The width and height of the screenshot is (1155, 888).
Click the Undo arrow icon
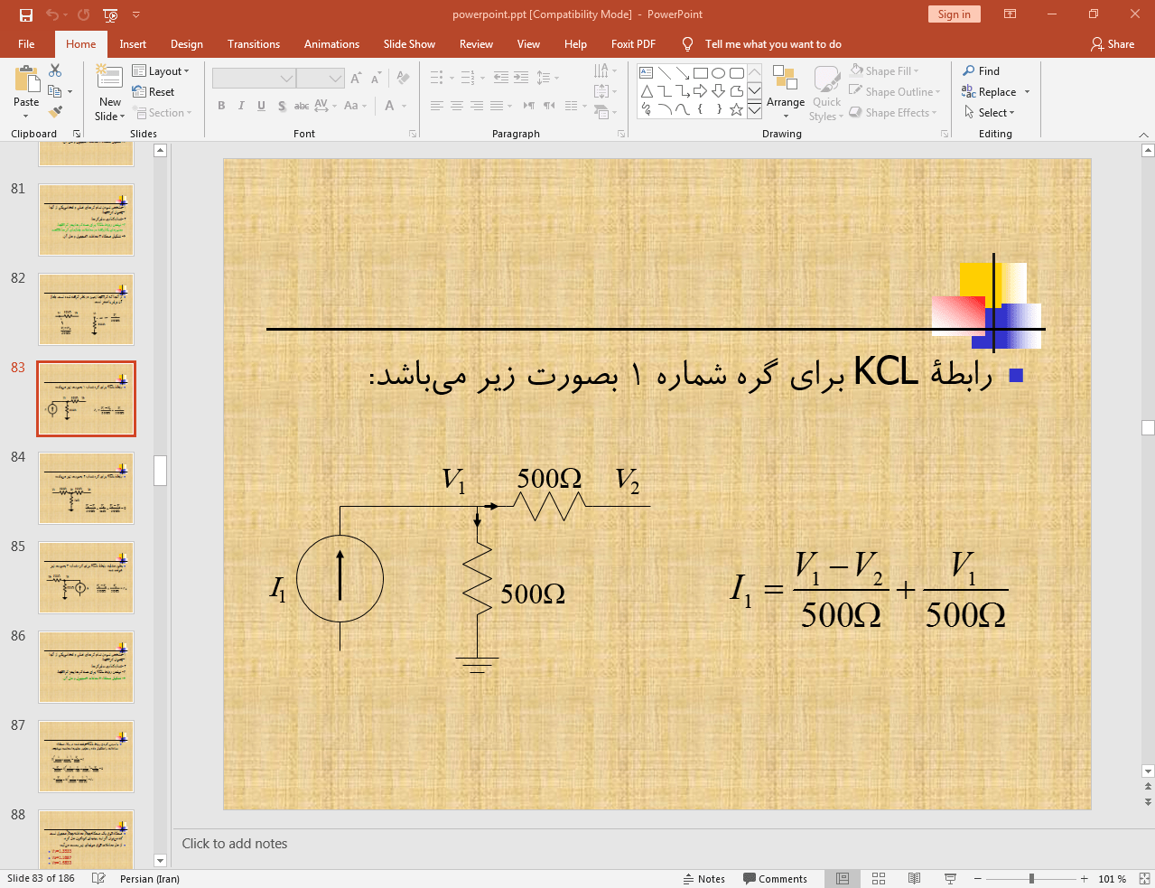tap(52, 14)
